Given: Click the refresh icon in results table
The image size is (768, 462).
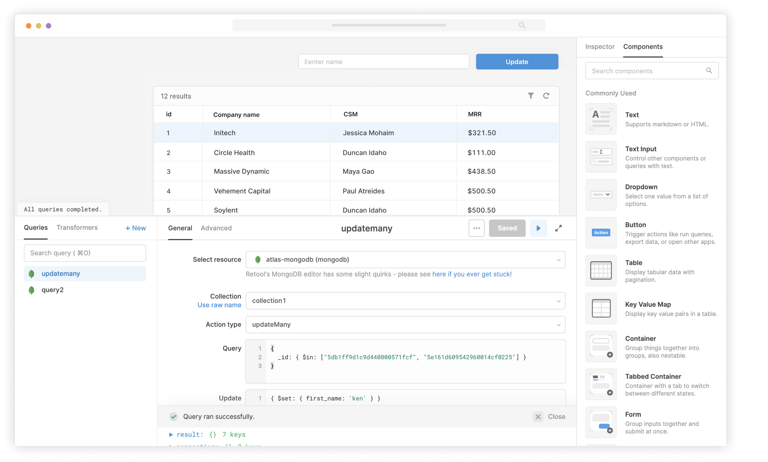Looking at the screenshot, I should [546, 96].
